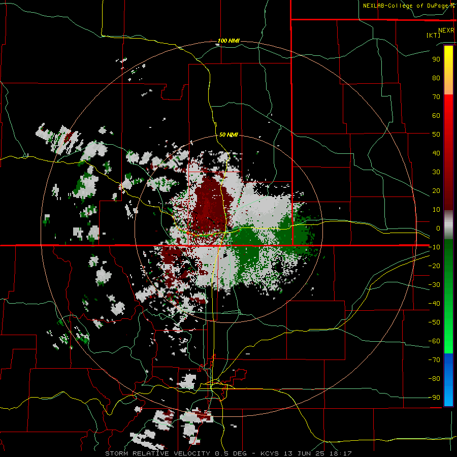This screenshot has height=457, width=457.
Task: Click the -40 value on velocity scale
Action: (434, 304)
